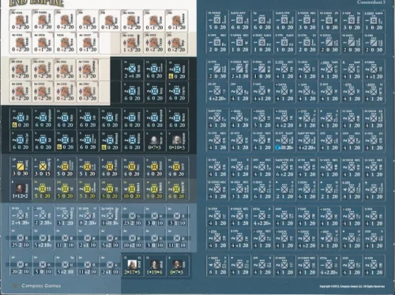Choose the counter marked 3 0 10
This screenshot has height=295, width=395.
(x=155, y=217)
